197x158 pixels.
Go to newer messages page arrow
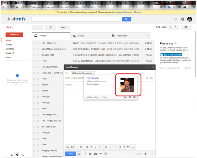(x=170, y=27)
